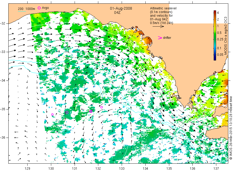
Task: Click the Argo float marker near 131.7E
Action: [x=91, y=111]
